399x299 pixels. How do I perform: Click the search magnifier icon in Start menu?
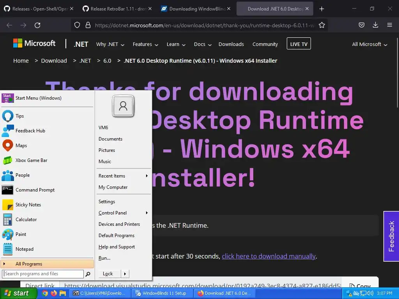click(88, 274)
